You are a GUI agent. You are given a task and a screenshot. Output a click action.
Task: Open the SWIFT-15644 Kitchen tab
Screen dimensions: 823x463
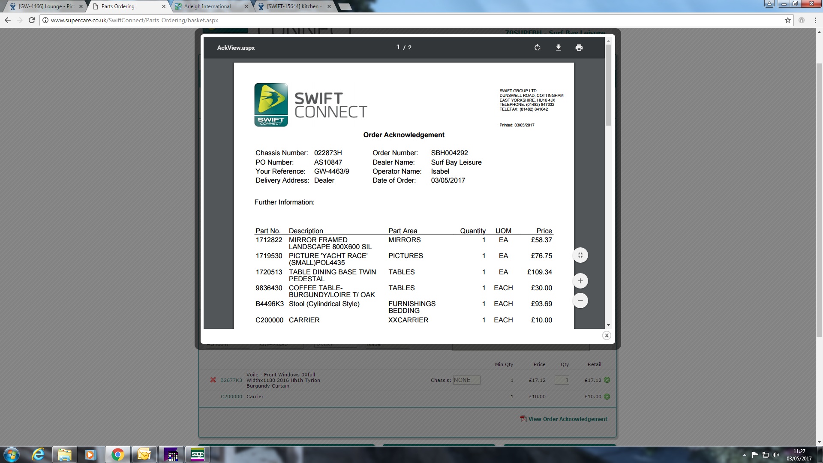click(x=293, y=6)
